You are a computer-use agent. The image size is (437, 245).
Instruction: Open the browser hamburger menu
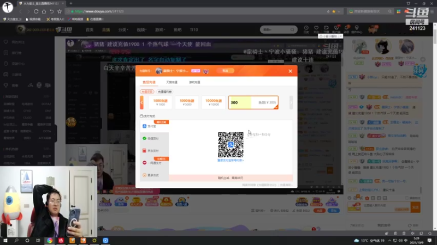(x=432, y=11)
